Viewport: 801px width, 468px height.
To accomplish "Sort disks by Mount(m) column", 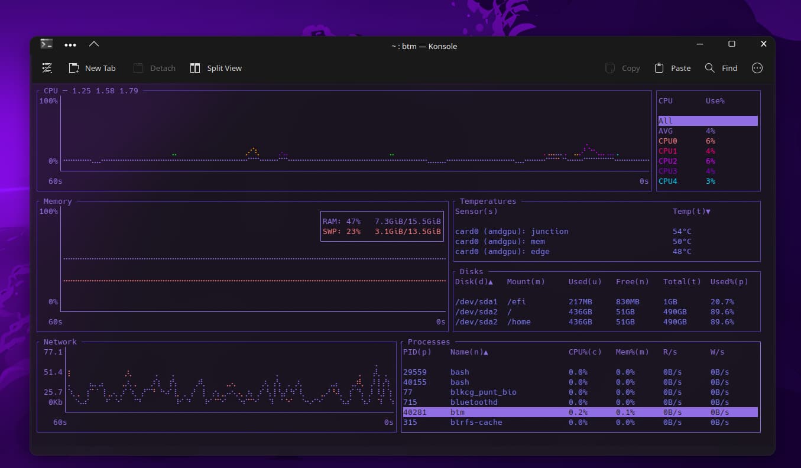I will [526, 282].
